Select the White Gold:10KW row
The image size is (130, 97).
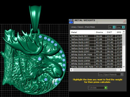point(96,61)
